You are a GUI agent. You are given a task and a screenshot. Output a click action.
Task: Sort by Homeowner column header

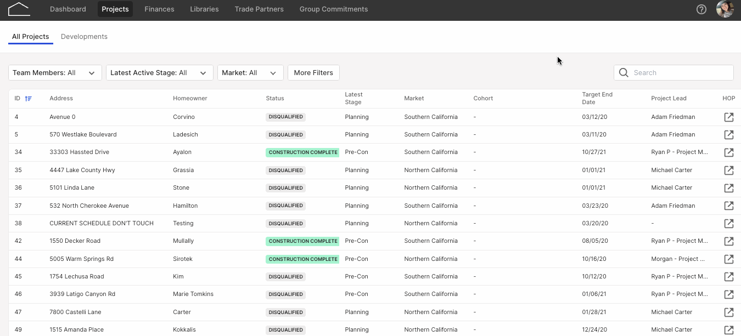coord(190,99)
